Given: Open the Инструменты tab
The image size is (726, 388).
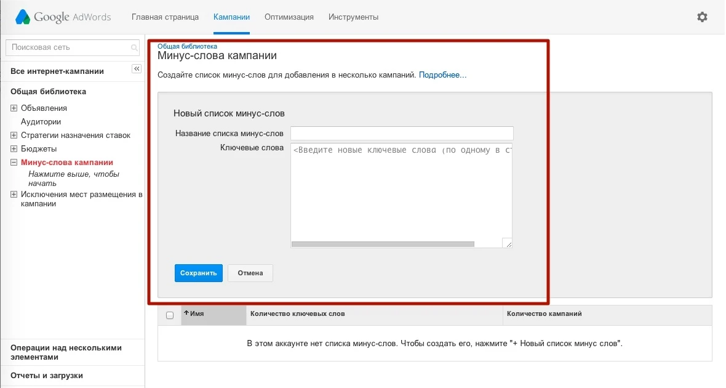Looking at the screenshot, I should (353, 17).
